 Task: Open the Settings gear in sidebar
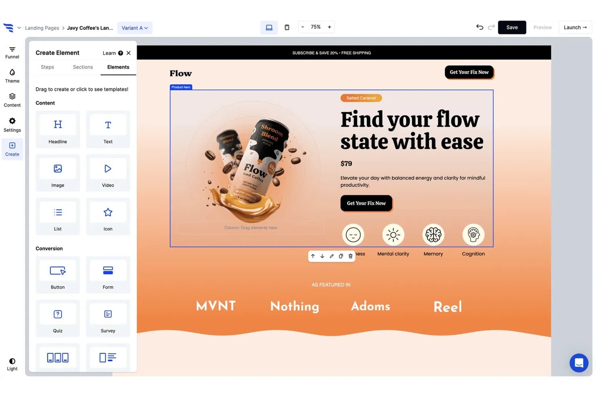point(12,125)
